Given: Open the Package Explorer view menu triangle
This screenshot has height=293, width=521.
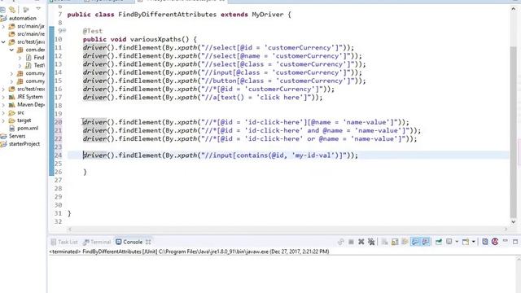Looking at the screenshot, I should point(38,9).
